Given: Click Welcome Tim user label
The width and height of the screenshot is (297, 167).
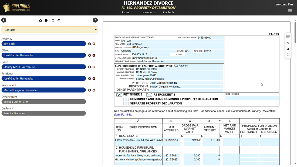Looking at the screenshot, I should tap(284, 4).
